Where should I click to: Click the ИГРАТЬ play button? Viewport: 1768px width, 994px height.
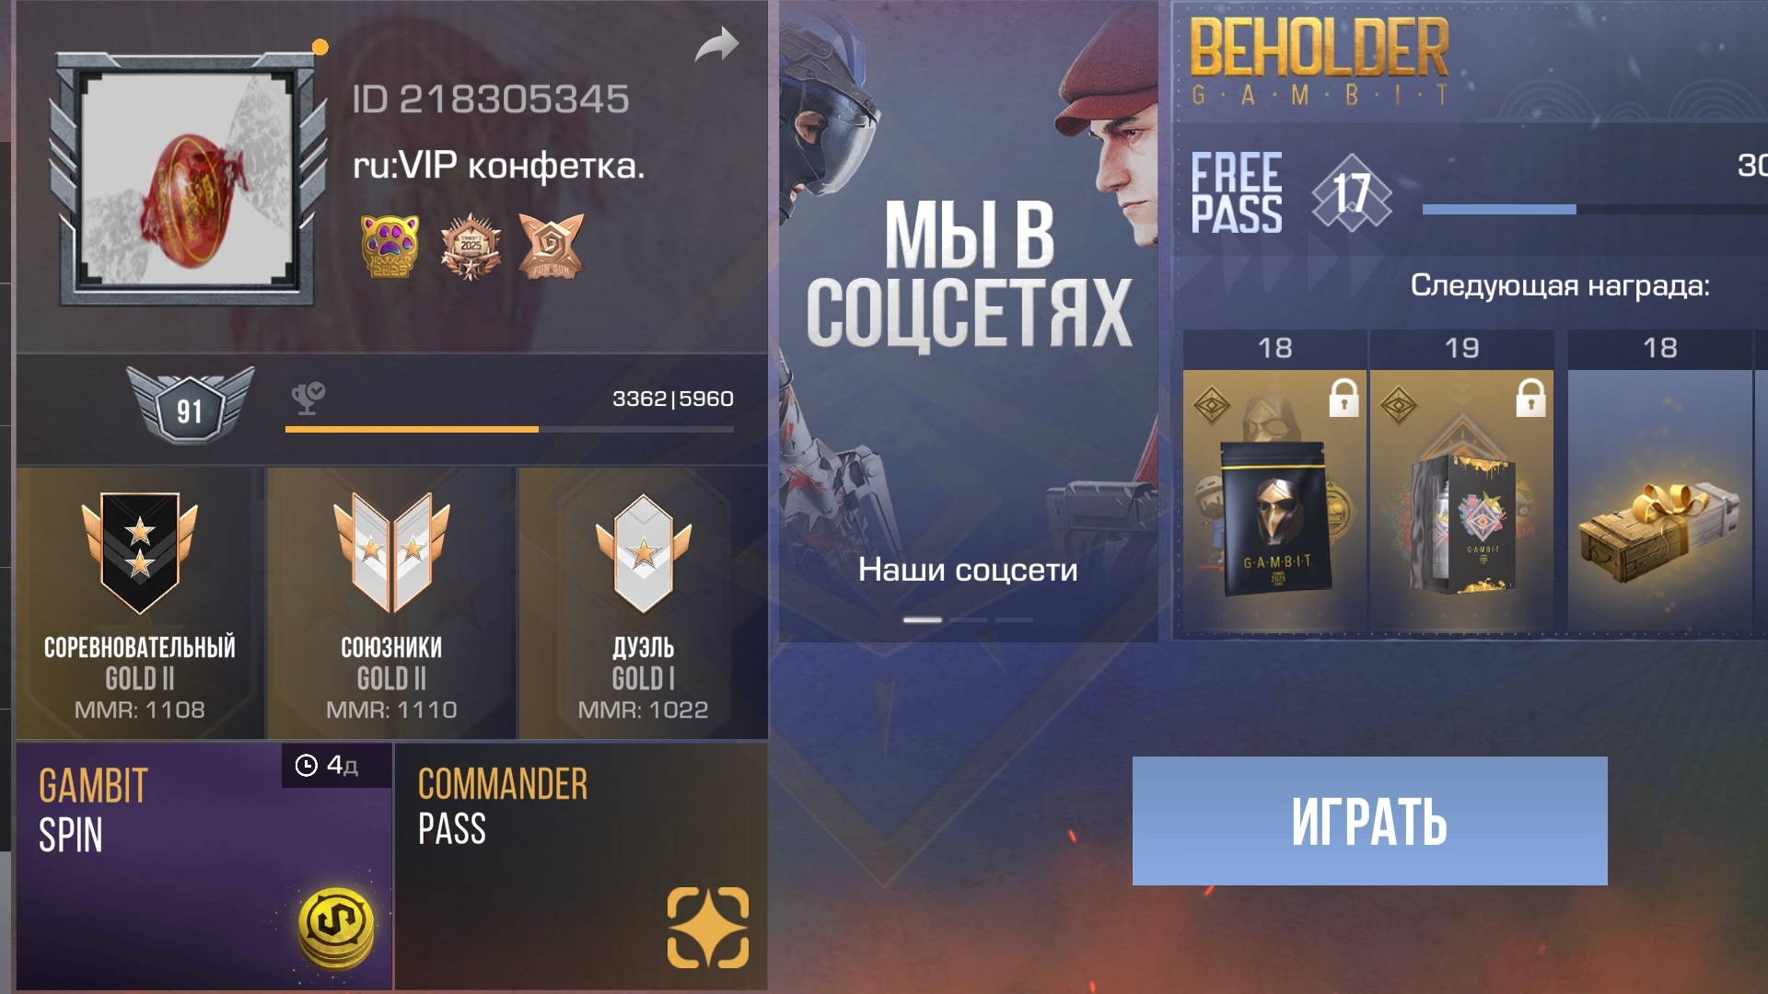tap(1369, 821)
